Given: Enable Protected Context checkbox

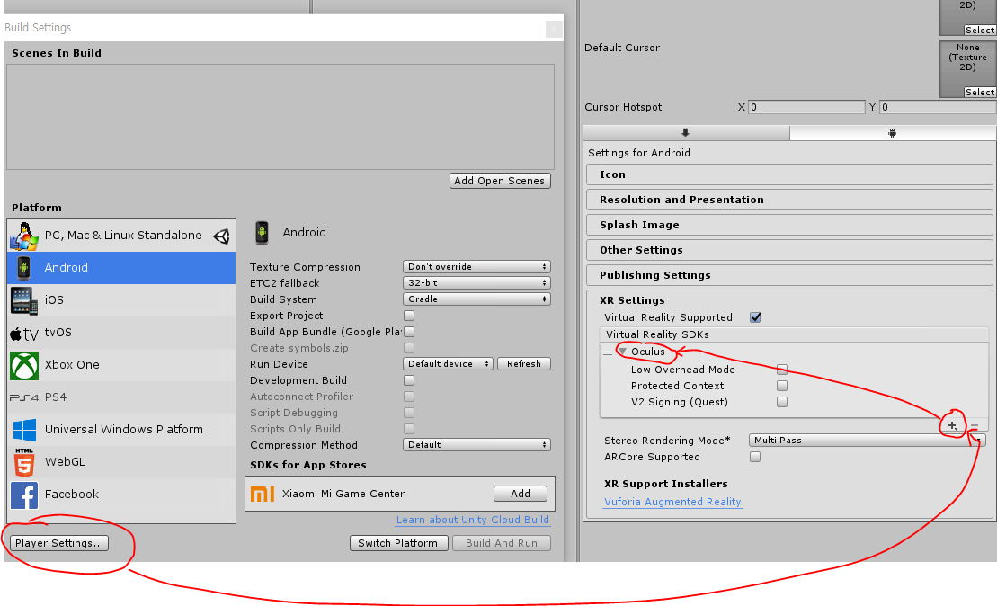Looking at the screenshot, I should click(782, 386).
